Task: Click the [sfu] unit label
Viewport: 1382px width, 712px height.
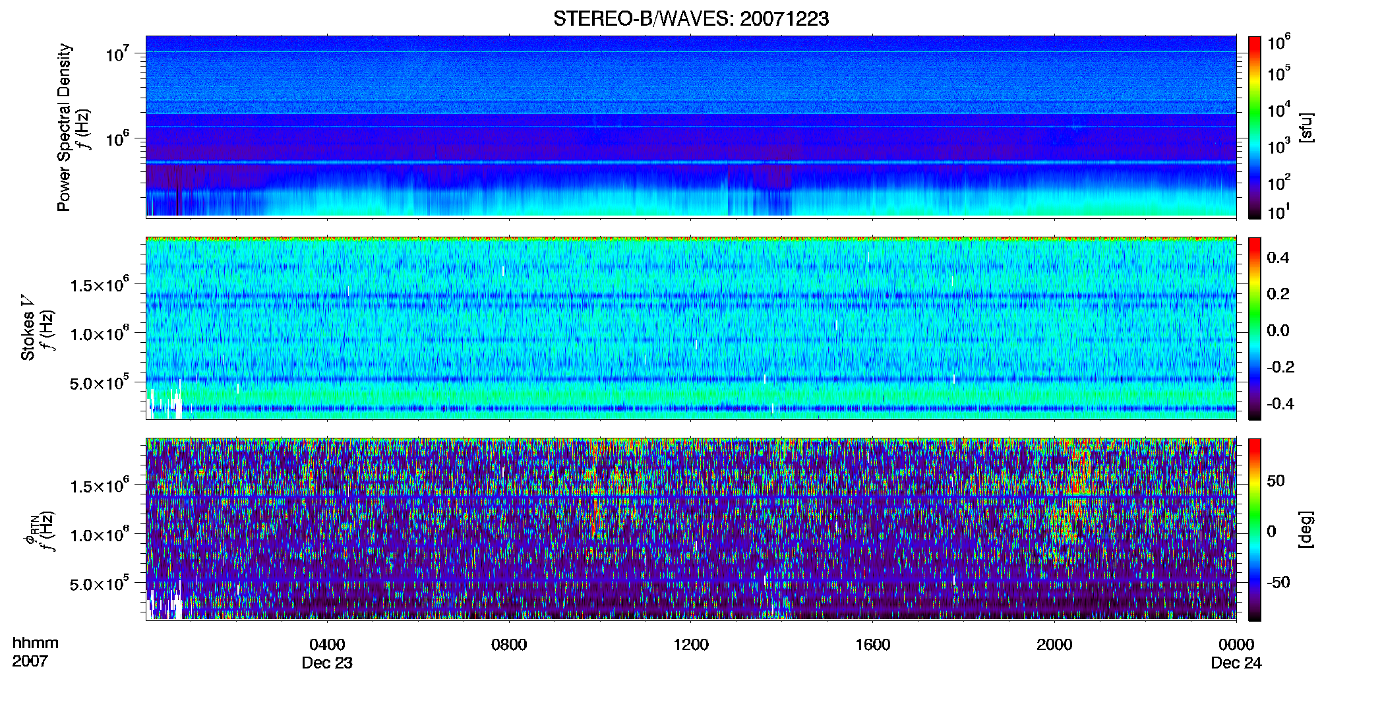Action: (1306, 127)
